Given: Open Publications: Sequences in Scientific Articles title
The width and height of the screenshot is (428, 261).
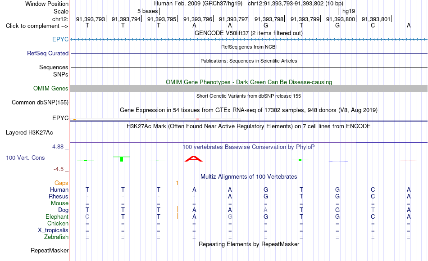Looking at the screenshot, I should pyautogui.click(x=249, y=61).
